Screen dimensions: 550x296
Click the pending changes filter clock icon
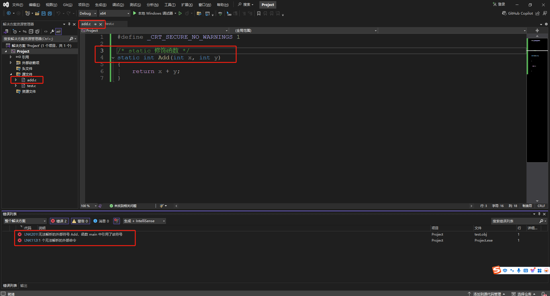(x=15, y=31)
